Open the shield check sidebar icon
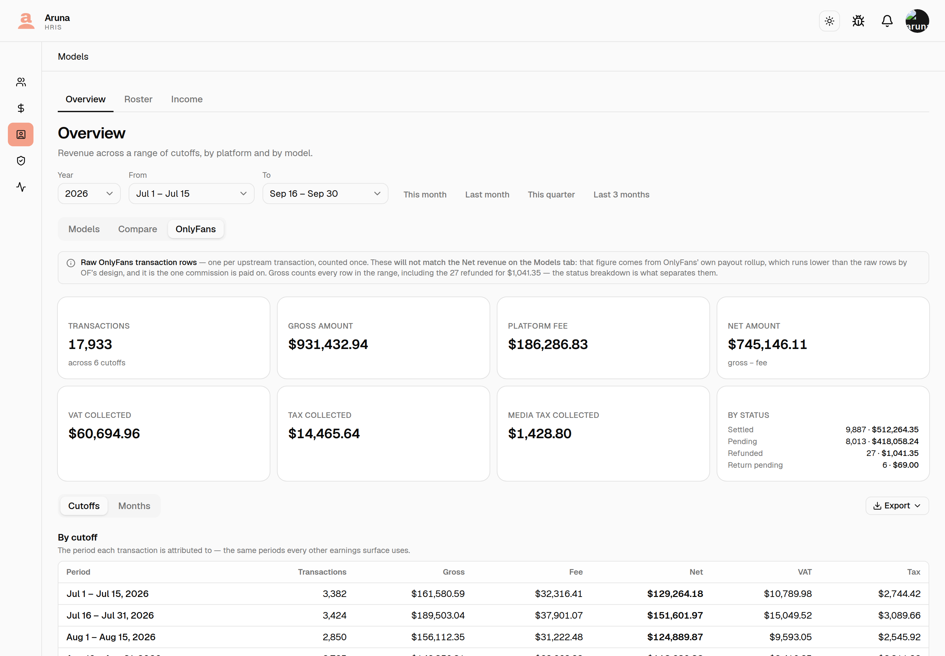This screenshot has height=656, width=945. point(21,161)
